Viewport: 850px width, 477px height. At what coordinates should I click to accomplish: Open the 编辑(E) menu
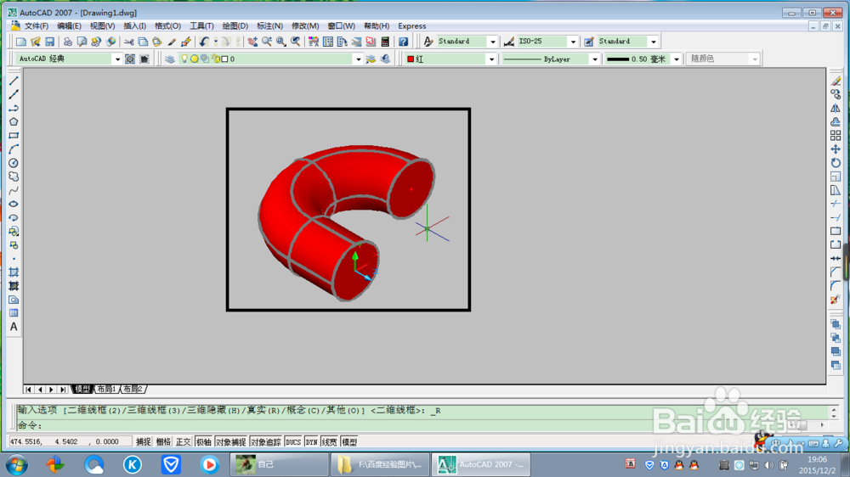click(x=69, y=26)
